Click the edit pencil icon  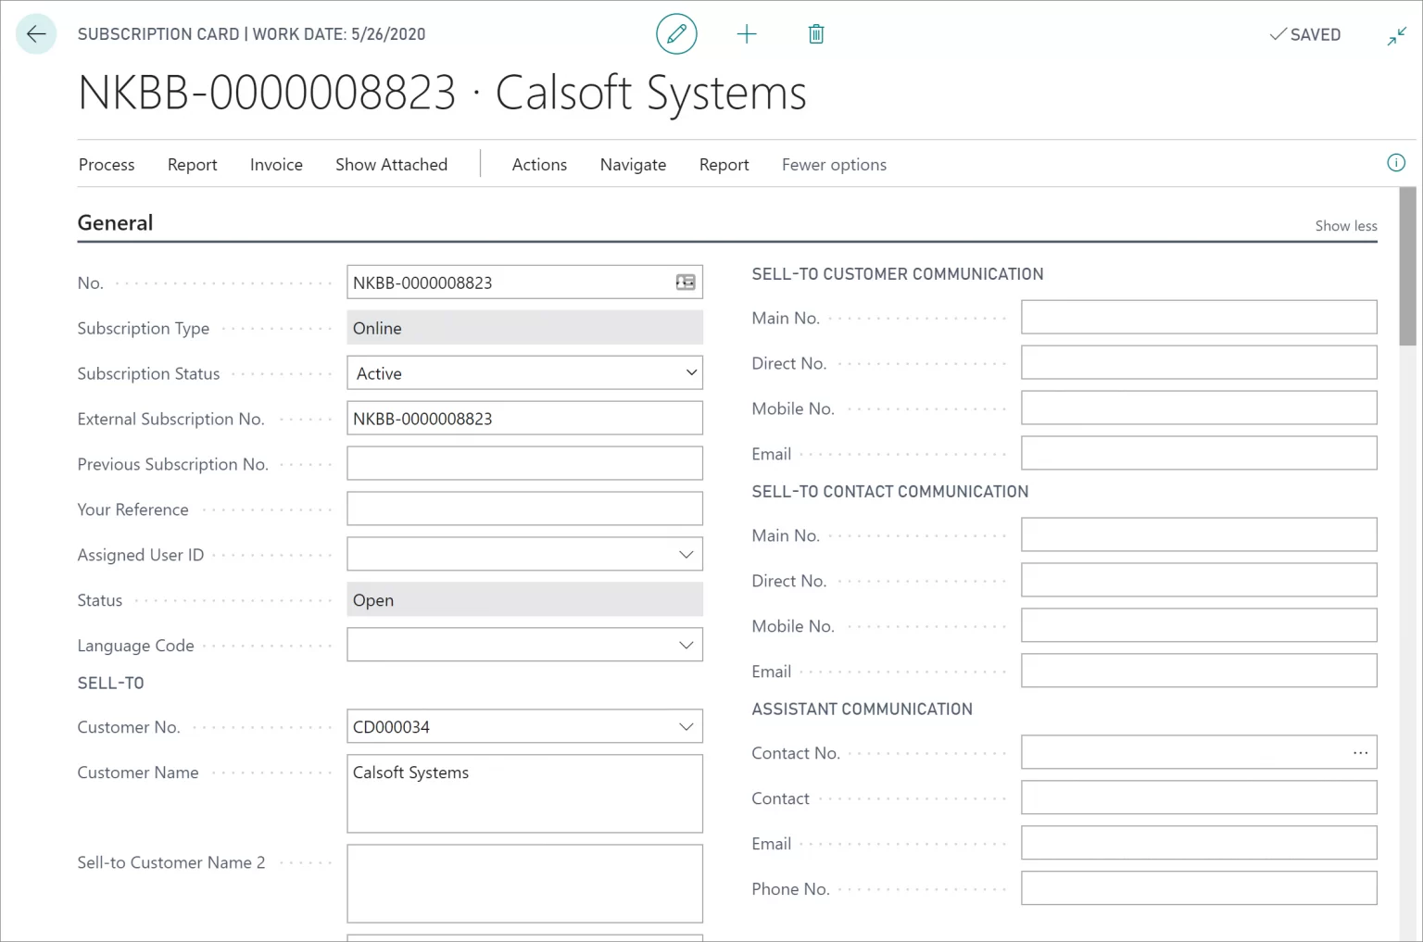click(676, 33)
